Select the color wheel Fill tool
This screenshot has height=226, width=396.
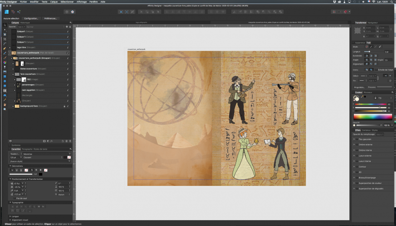point(5,62)
